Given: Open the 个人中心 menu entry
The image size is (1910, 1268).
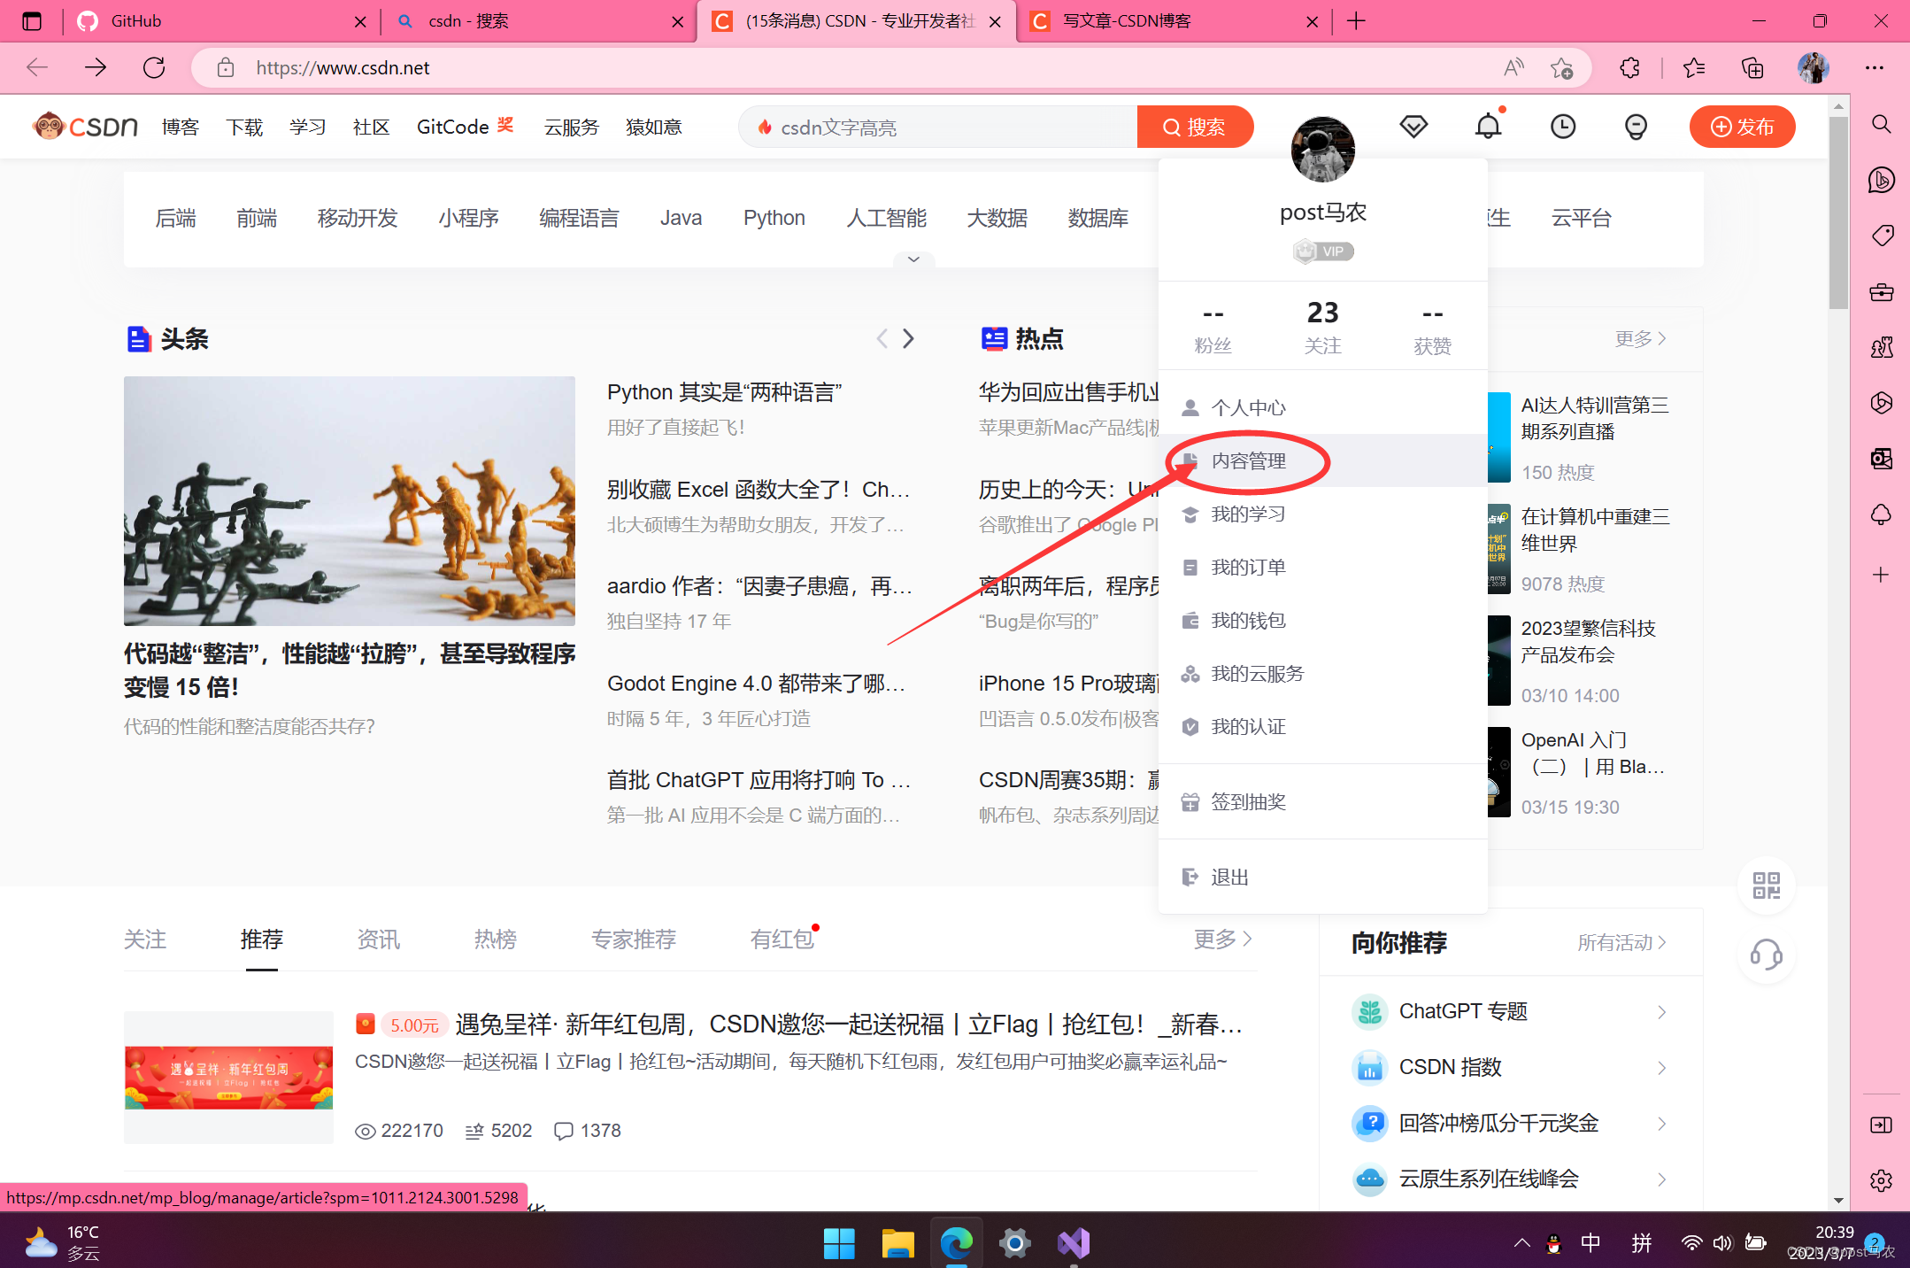Looking at the screenshot, I should (1323, 407).
